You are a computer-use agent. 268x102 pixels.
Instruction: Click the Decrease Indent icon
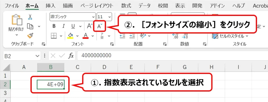(122, 36)
